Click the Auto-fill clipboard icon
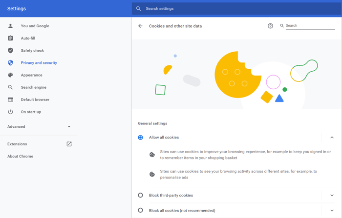 pyautogui.click(x=10, y=38)
